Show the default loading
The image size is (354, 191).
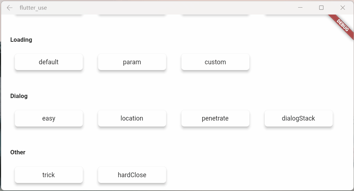pos(49,62)
